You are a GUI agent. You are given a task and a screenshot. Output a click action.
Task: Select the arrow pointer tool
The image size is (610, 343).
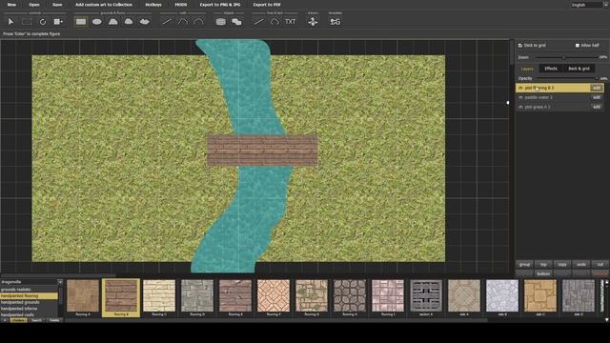pos(10,22)
